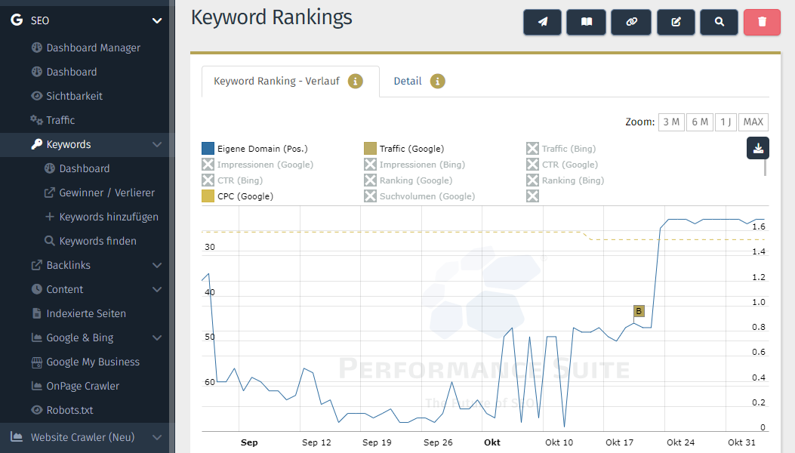Click the red trash delete button
This screenshot has width=795, height=453.
tap(762, 22)
